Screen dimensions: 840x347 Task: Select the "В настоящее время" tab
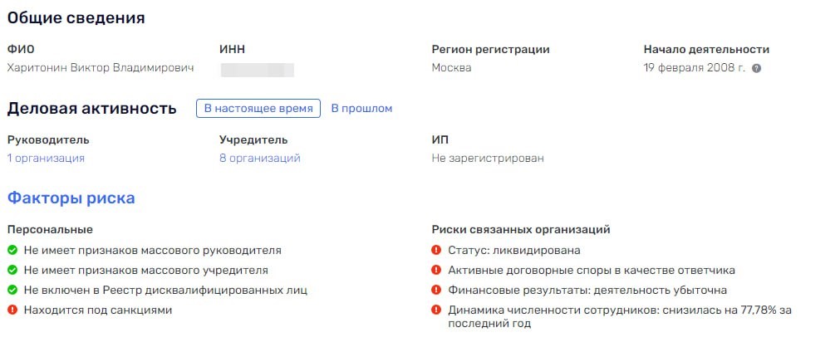pos(258,108)
